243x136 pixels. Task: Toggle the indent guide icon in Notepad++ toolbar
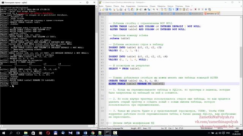pos(177,9)
